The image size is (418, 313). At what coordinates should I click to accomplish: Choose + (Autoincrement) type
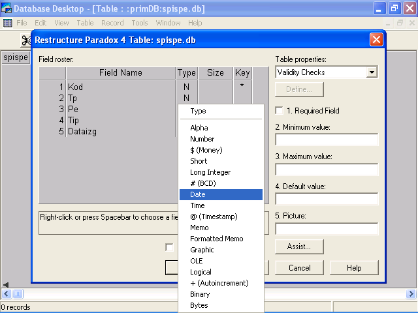(x=221, y=283)
